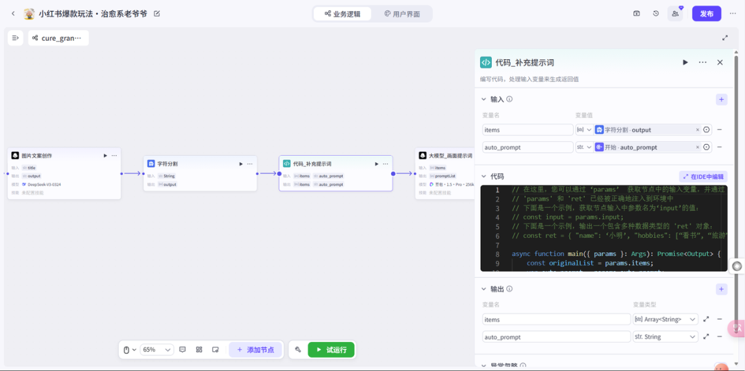The image size is (745, 371).
Task: Switch to 业务逻辑 tab
Action: [x=343, y=14]
